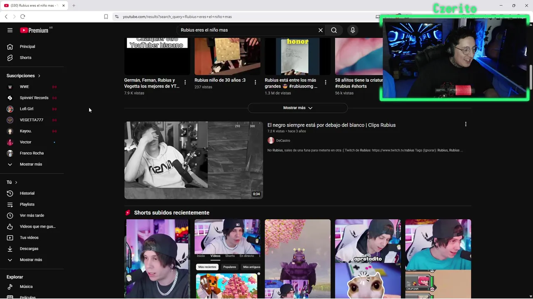Start voice search with microphone
This screenshot has width=533, height=299.
click(x=353, y=30)
